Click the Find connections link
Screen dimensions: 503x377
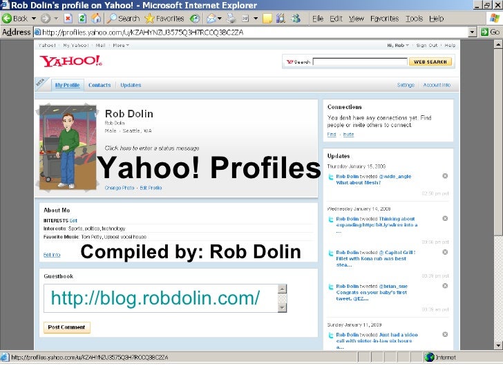pyautogui.click(x=332, y=135)
